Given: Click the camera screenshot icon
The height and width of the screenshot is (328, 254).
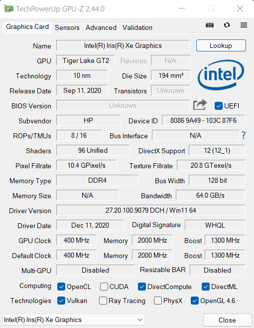Looking at the screenshot, I should (x=210, y=25).
